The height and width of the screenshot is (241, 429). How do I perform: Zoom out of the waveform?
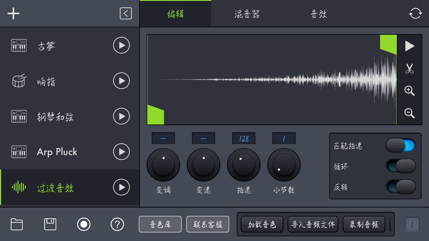coord(410,113)
